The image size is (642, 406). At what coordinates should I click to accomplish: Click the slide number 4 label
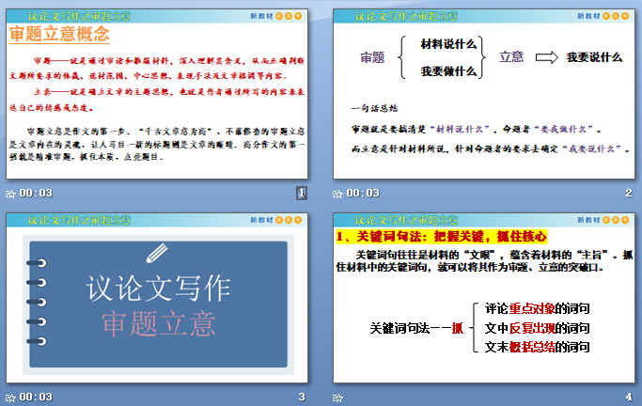click(x=629, y=397)
